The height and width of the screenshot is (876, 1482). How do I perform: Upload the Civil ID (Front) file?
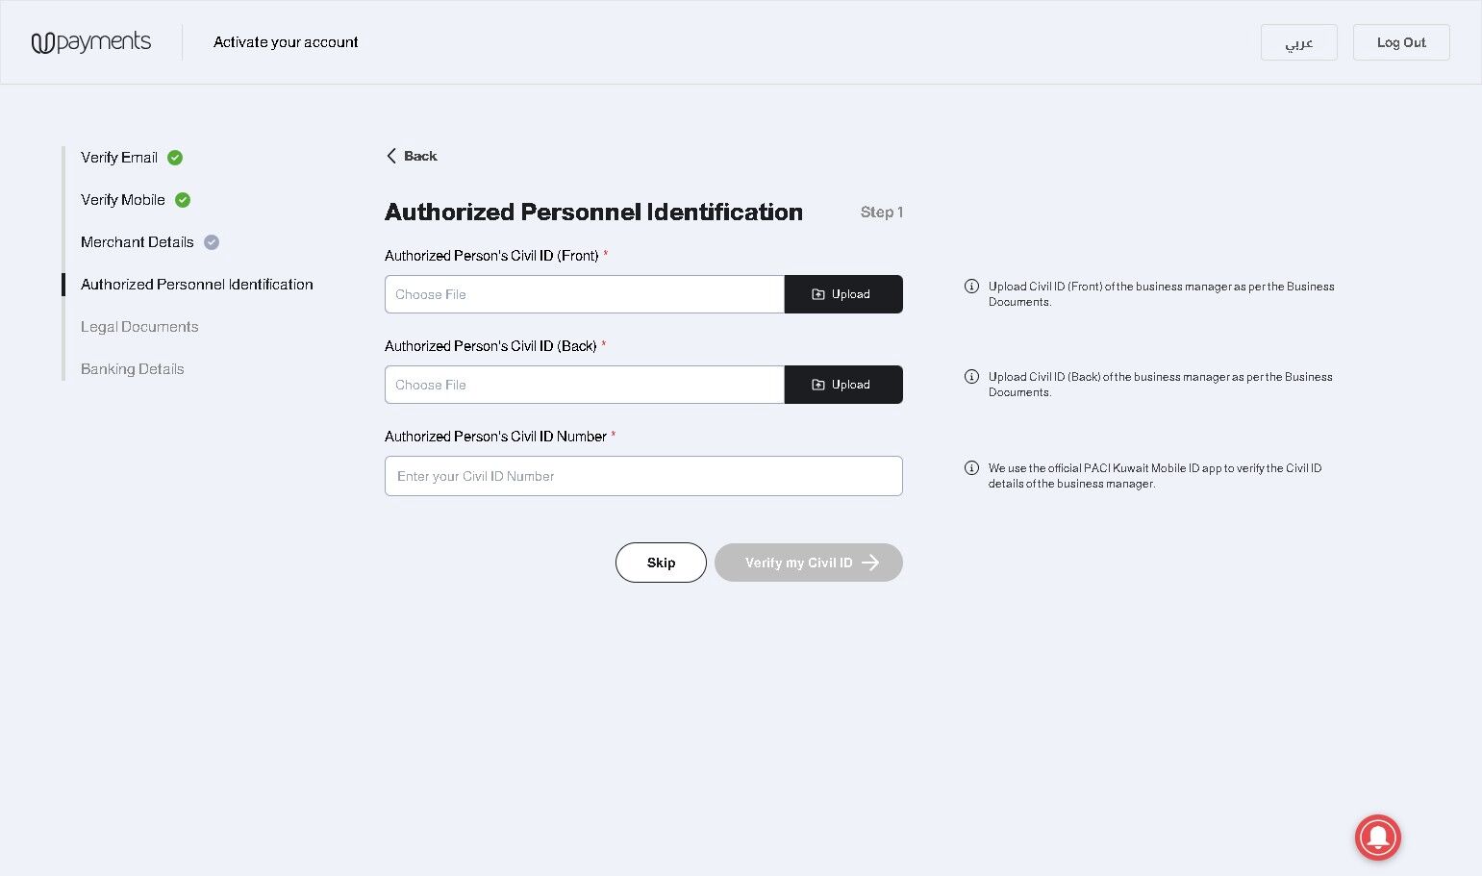843,294
